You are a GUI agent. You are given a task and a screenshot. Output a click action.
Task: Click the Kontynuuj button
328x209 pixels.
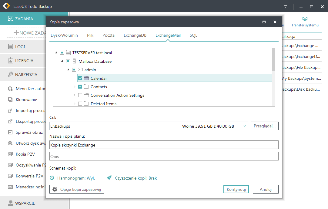(236, 189)
